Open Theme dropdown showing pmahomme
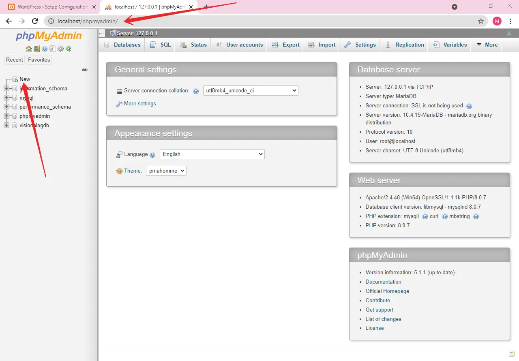Screen dimensions: 519x361 point(166,171)
